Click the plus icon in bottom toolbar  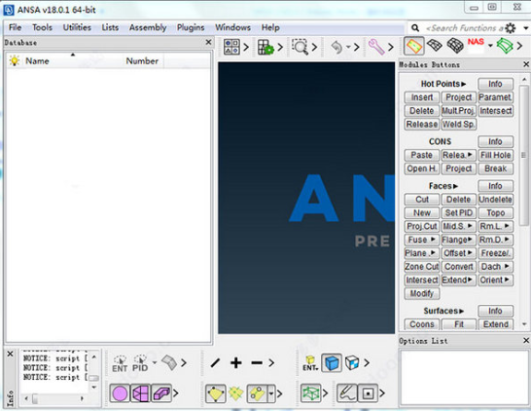[235, 363]
